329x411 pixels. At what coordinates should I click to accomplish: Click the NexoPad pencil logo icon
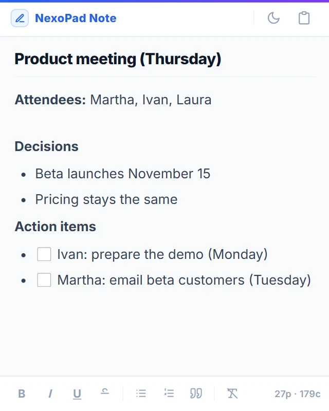pos(20,18)
